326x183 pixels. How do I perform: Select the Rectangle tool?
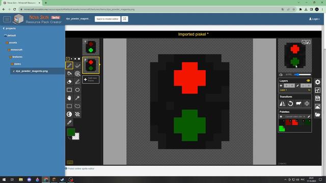tap(69, 90)
